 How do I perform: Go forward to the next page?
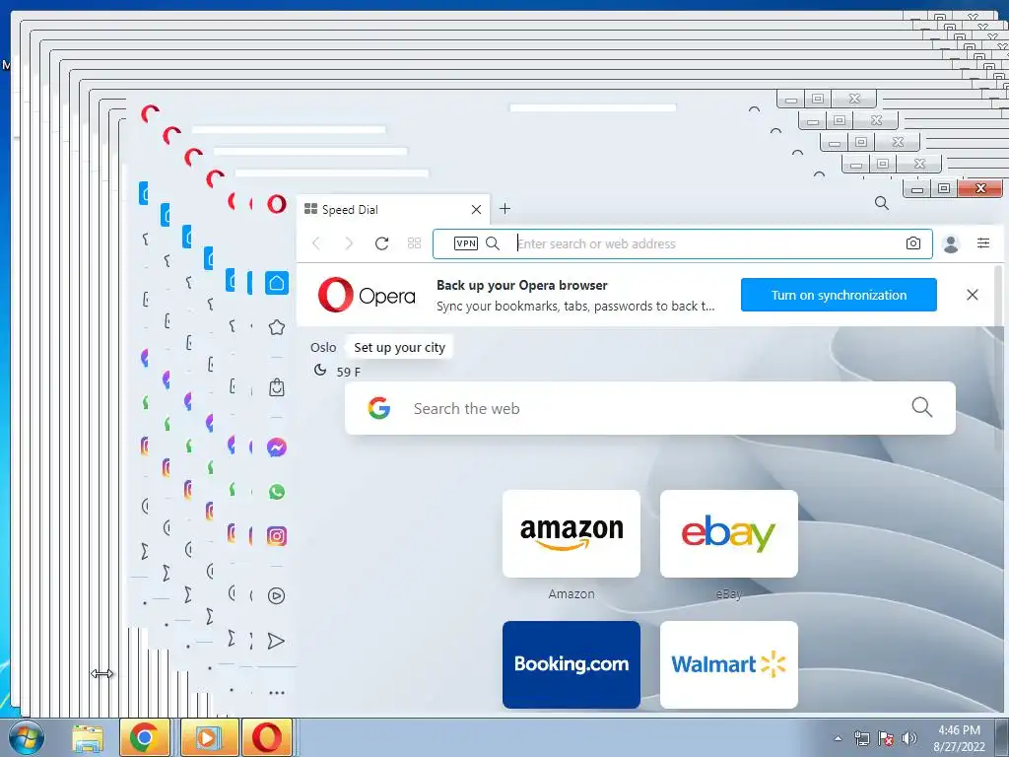pyautogui.click(x=349, y=243)
